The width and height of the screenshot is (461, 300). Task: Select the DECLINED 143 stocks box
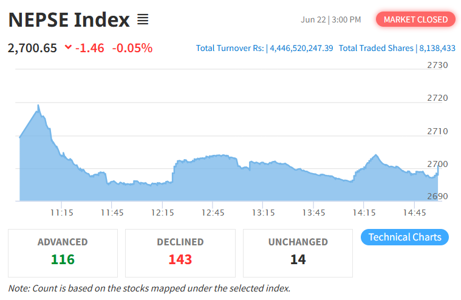180,253
